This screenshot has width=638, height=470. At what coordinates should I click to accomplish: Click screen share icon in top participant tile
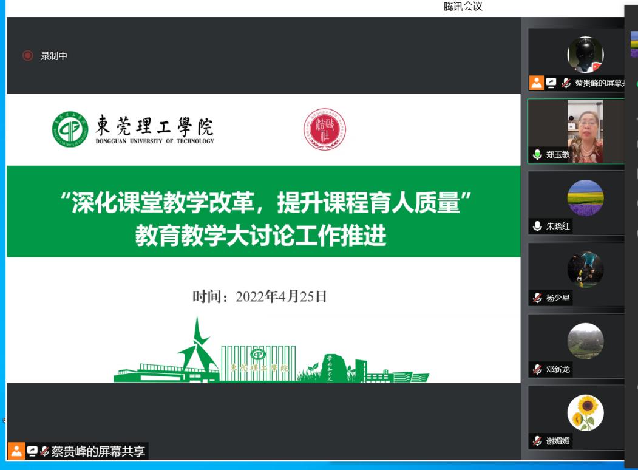551,83
